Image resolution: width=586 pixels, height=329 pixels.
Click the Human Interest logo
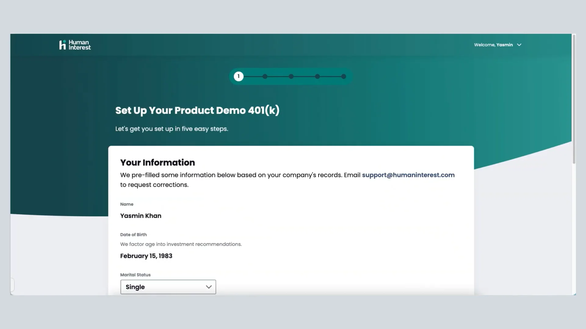pyautogui.click(x=75, y=45)
